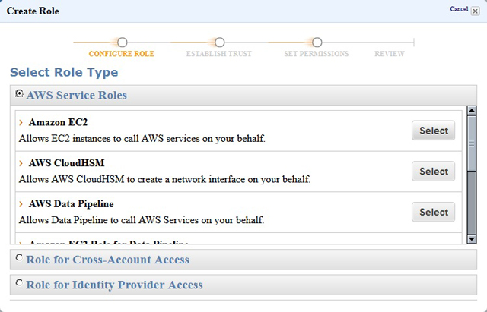Open the REVIEW step label
The width and height of the screenshot is (487, 312).
coord(389,54)
